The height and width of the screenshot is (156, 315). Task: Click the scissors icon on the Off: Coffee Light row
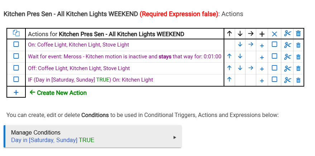pyautogui.click(x=287, y=68)
